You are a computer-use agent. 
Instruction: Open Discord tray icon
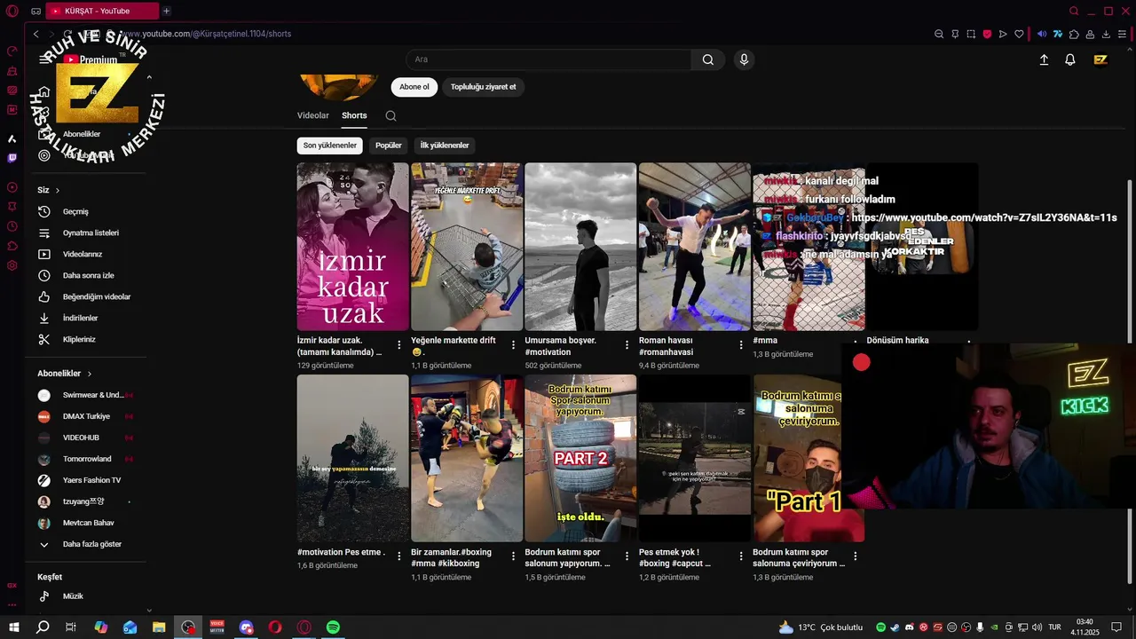coord(910,627)
